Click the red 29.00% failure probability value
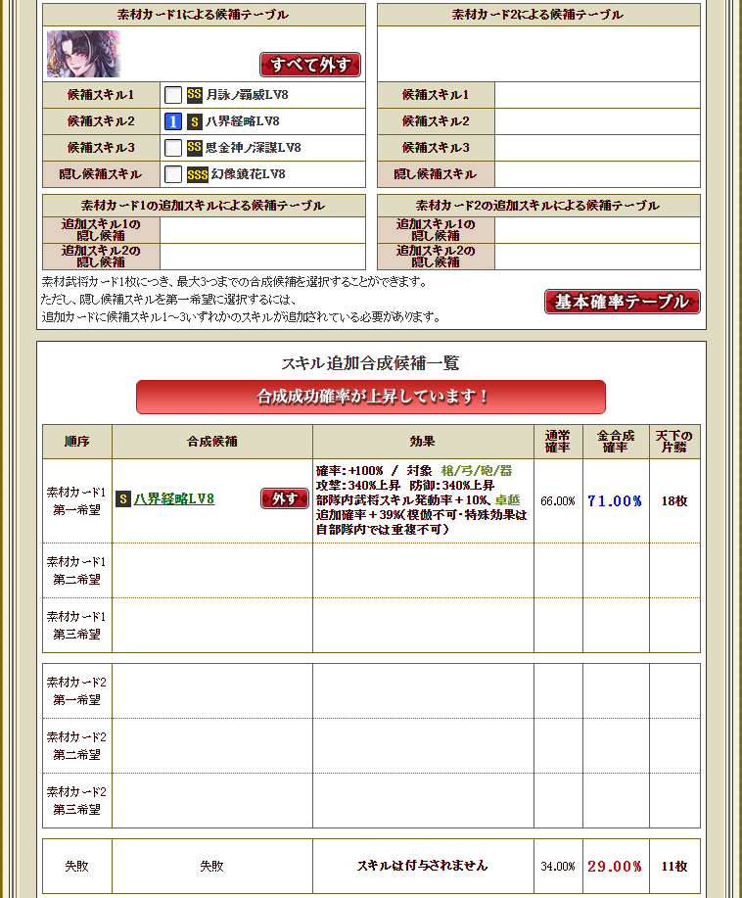 615,867
